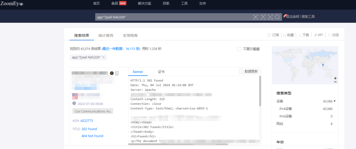
Task: Click the 找到约 43,074 条结果 text
Action: coord(85,49)
